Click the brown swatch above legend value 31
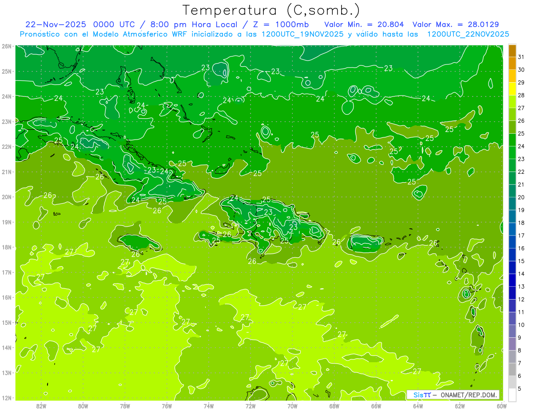533x412 pixels. 512,51
